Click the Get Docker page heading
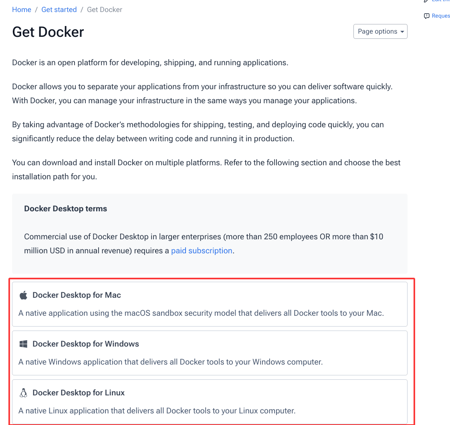The height and width of the screenshot is (425, 450). 48,32
